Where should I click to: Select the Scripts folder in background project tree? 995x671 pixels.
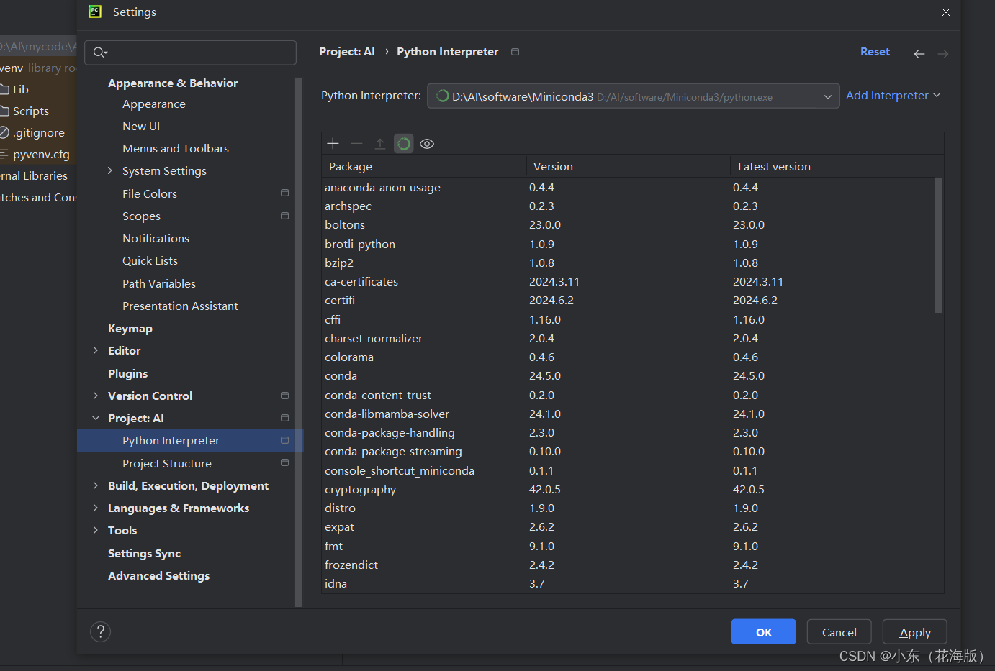30,111
